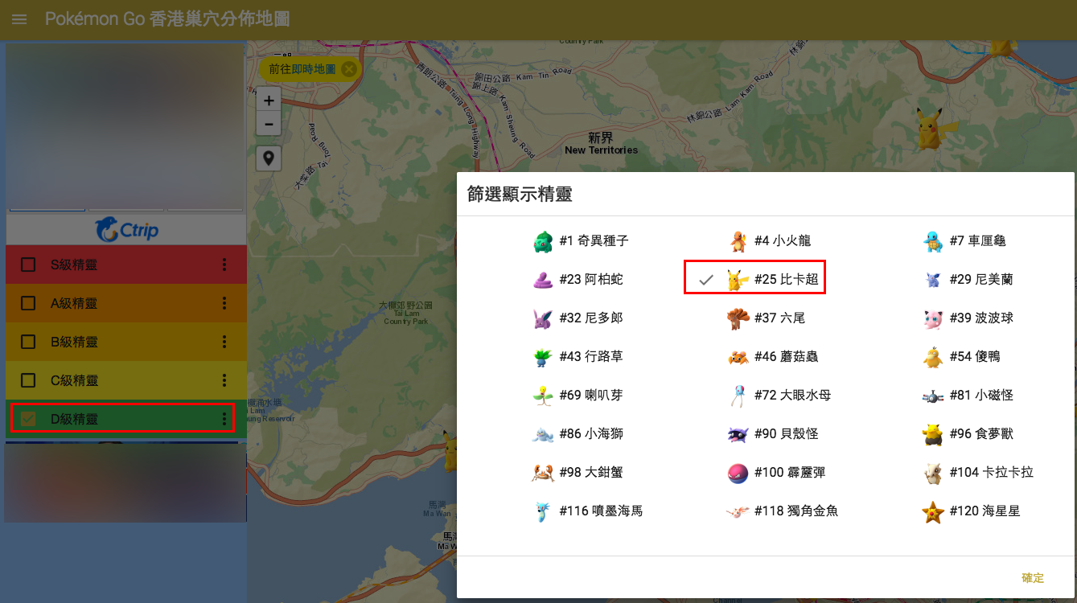Open the 即時地圖 link
The image size is (1077, 603).
314,69
